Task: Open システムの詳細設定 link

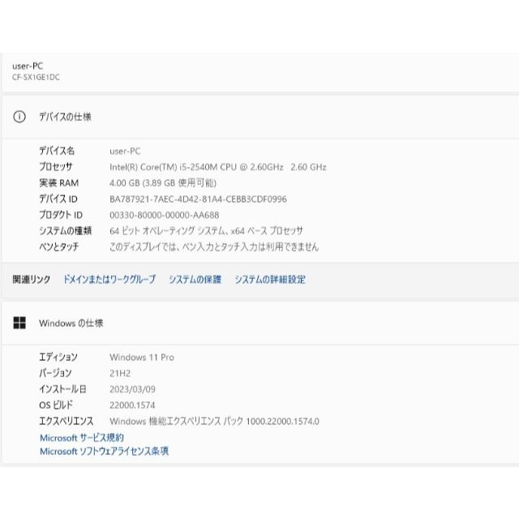Action: click(270, 279)
